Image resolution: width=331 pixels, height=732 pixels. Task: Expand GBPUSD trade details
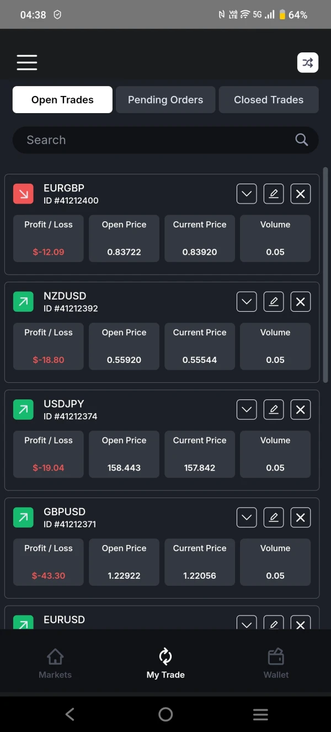point(247,517)
